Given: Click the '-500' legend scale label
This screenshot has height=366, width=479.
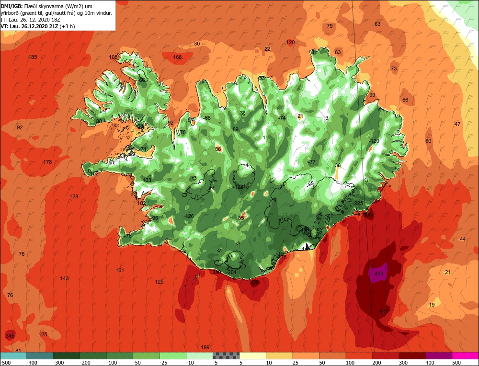Looking at the screenshot, I should tap(6, 363).
